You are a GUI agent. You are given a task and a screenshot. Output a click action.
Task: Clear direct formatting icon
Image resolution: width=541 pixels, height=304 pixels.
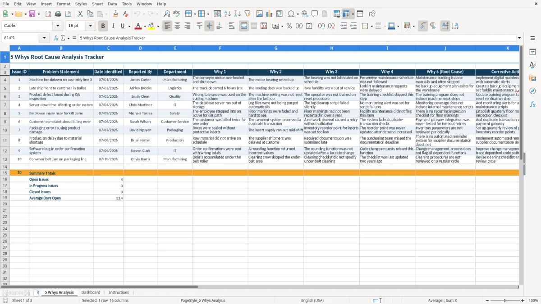coord(125,14)
